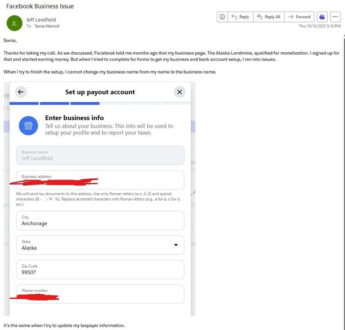Image resolution: width=345 pixels, height=330 pixels.
Task: Click sender name Jeff Landfield
Action: click(43, 20)
